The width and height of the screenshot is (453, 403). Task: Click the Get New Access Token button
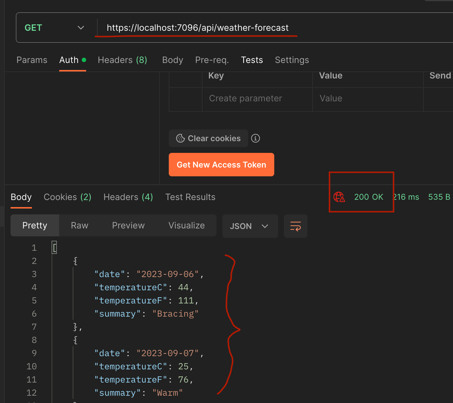pos(222,165)
